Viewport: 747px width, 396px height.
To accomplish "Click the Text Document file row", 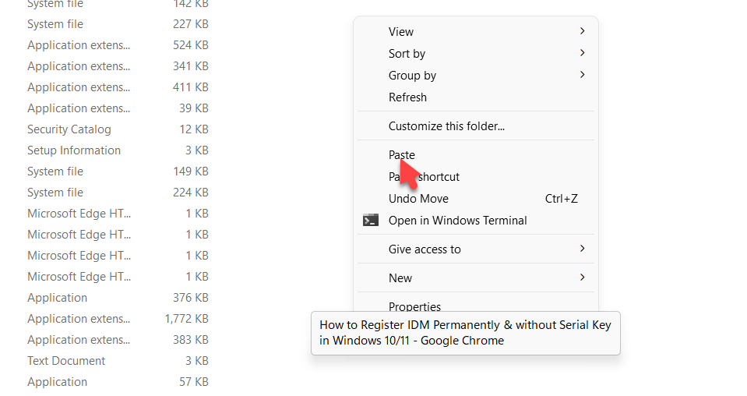I will coord(66,361).
